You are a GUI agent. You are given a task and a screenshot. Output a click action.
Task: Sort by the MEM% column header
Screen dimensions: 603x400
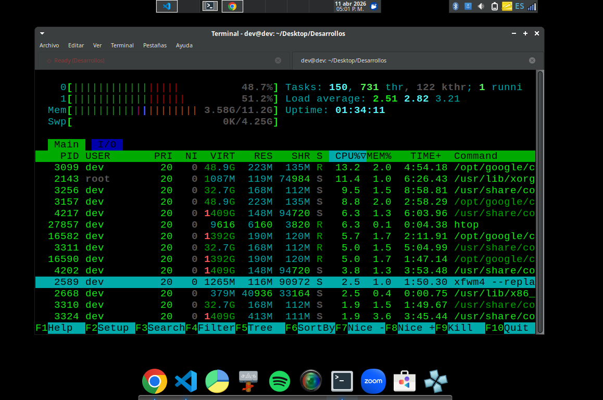[x=379, y=156]
